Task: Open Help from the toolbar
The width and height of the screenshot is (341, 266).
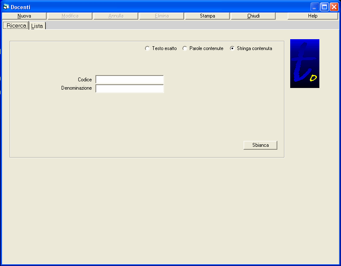Action: (x=312, y=16)
